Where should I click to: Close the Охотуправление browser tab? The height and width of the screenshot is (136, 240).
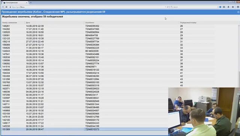click(x=27, y=3)
